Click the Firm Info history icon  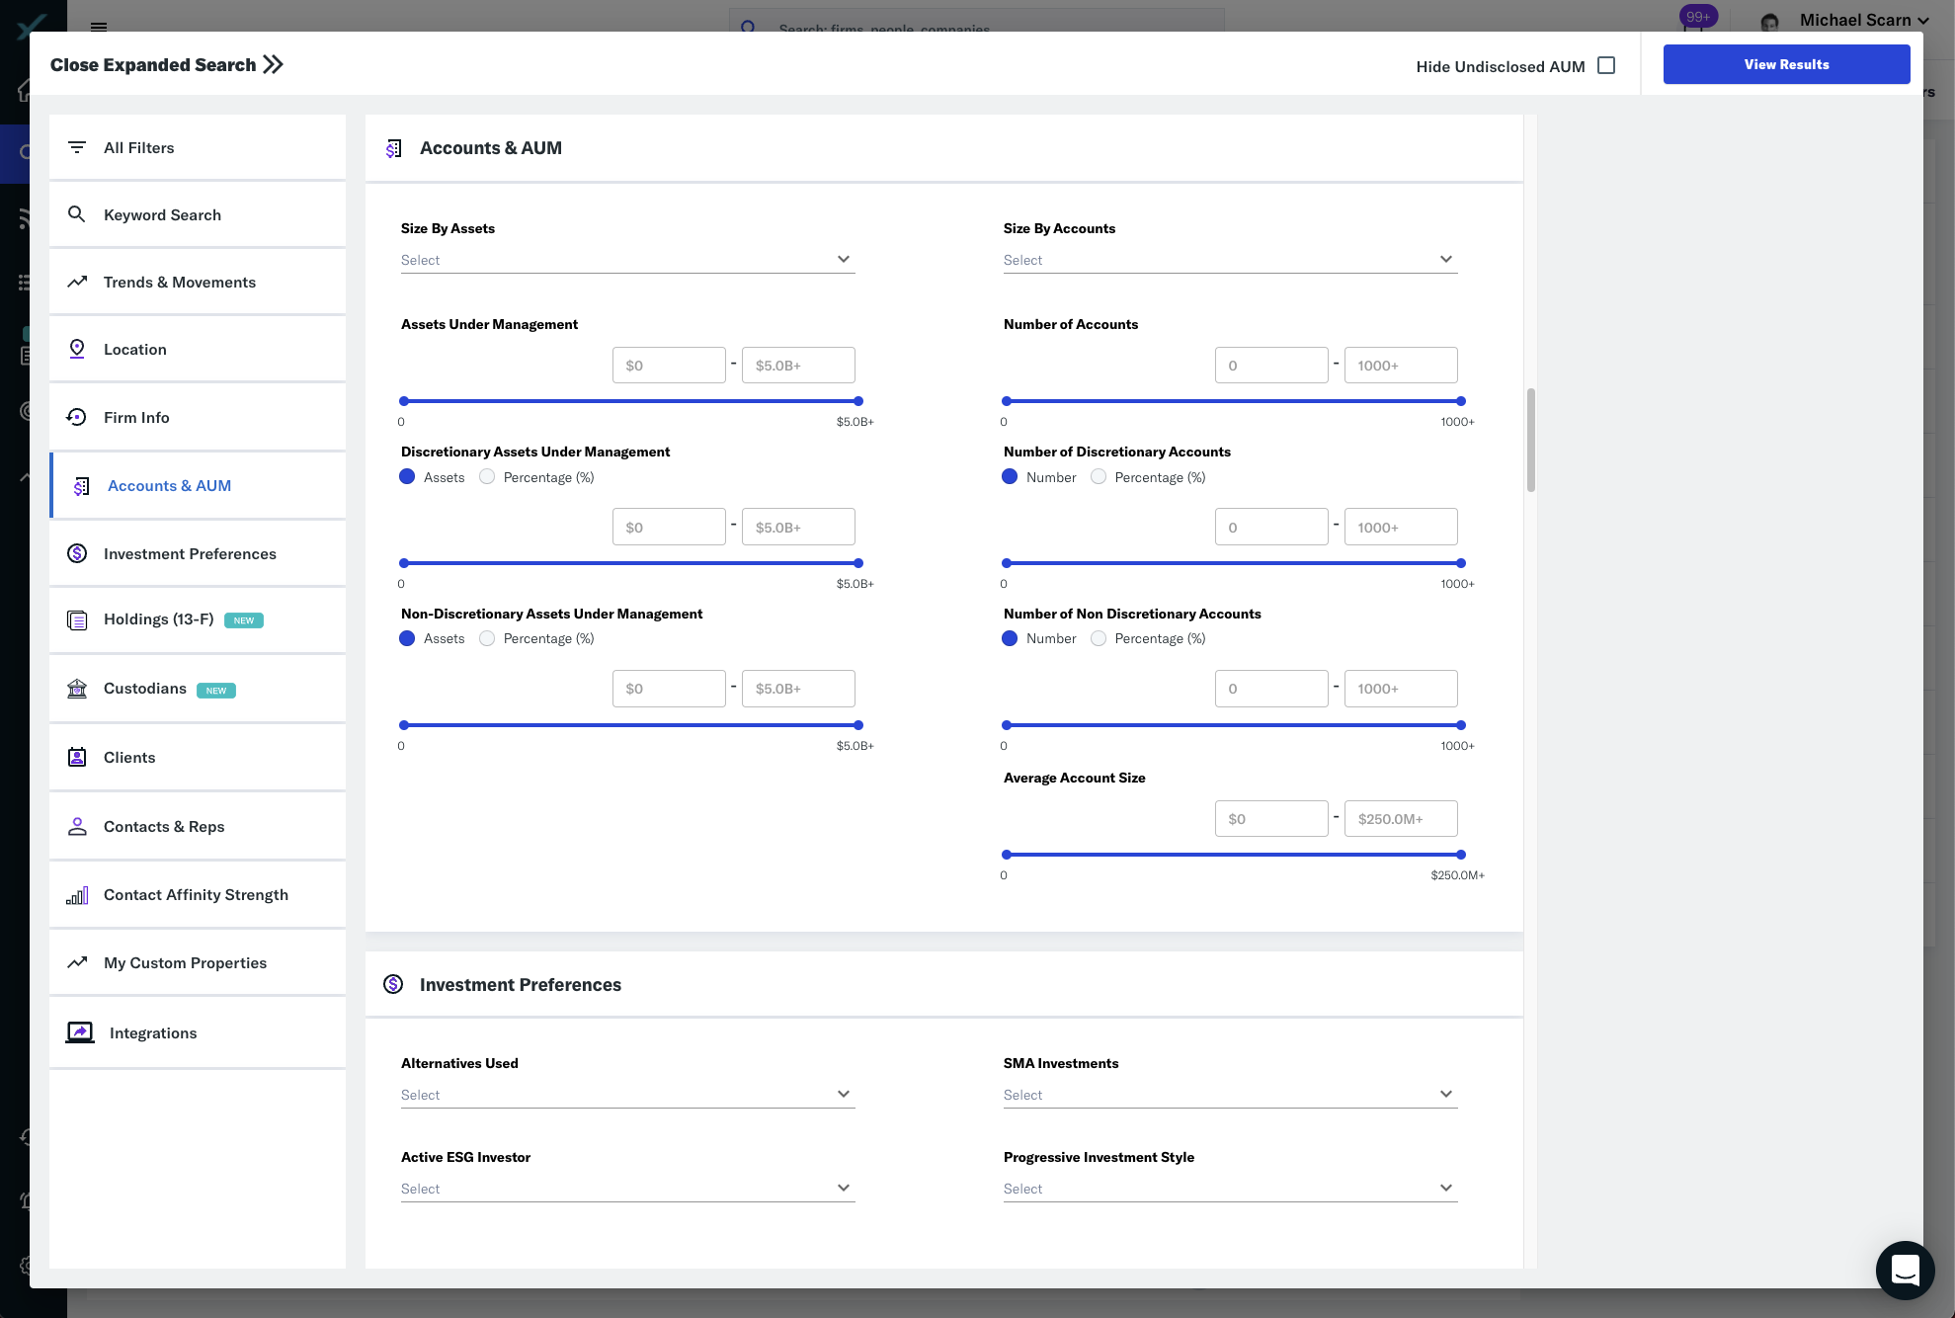point(77,417)
